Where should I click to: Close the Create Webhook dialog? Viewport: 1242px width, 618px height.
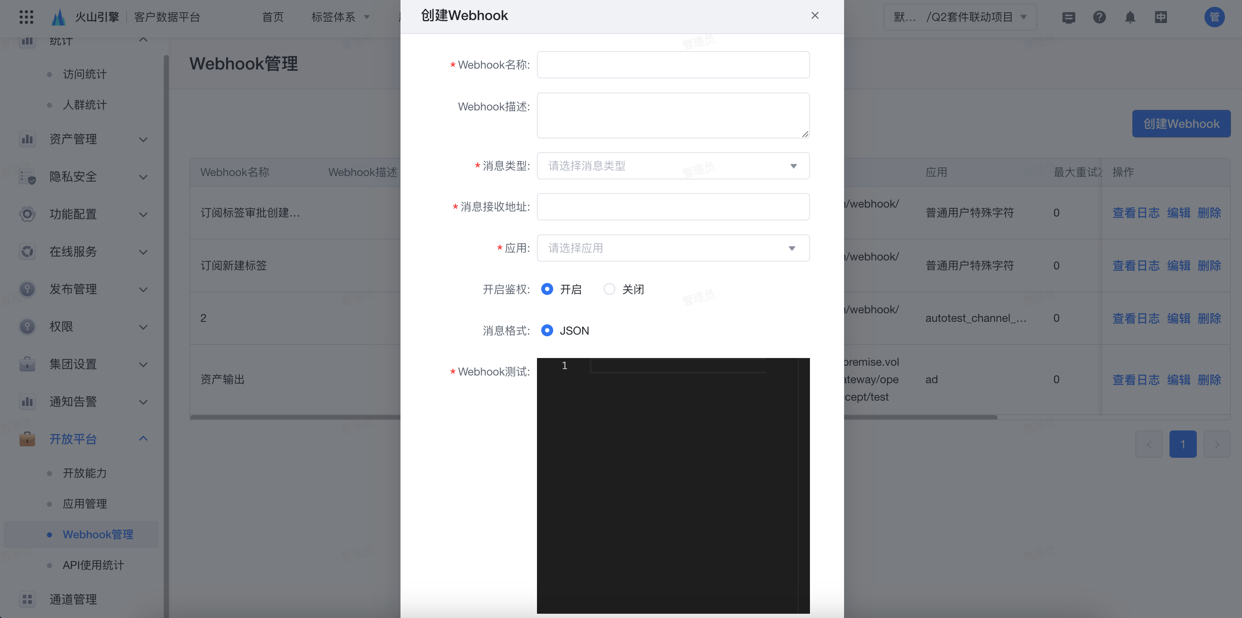(x=815, y=15)
